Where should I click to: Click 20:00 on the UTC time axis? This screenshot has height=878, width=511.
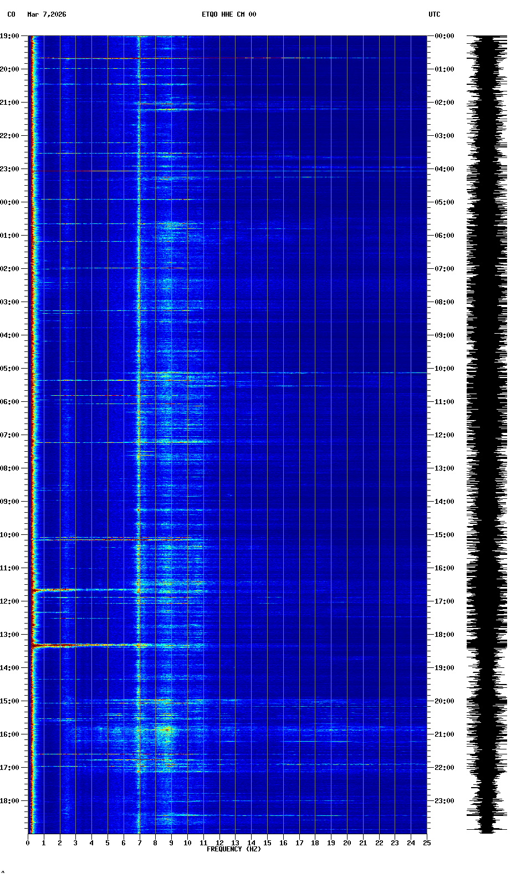444,701
